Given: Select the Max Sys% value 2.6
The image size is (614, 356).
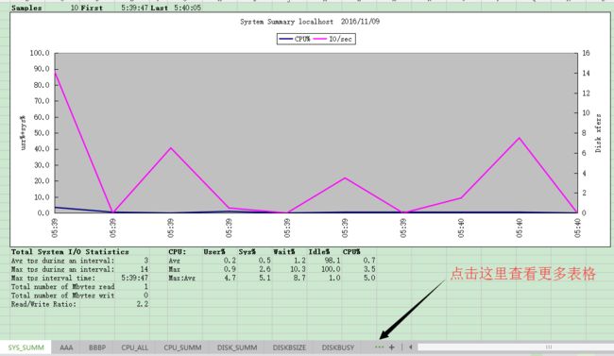Looking at the screenshot, I should (264, 269).
